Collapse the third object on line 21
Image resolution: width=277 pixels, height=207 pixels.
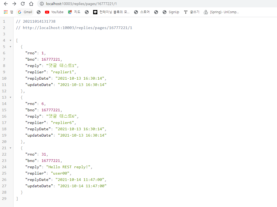click(x=10, y=148)
